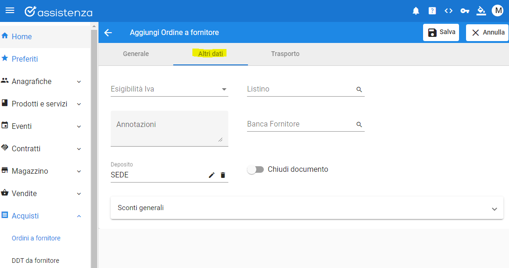Open the hamburger navigation menu
The height and width of the screenshot is (268, 509).
click(10, 10)
